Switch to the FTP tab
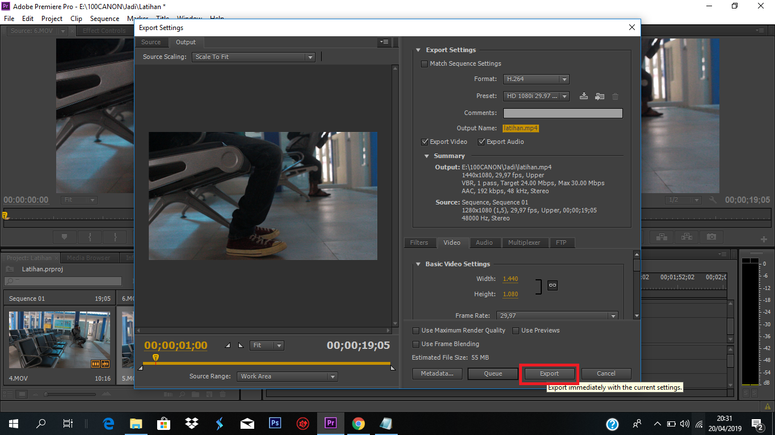The image size is (775, 435). coord(561,243)
